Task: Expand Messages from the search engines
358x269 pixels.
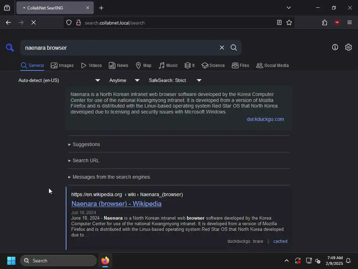Action: 109,177
